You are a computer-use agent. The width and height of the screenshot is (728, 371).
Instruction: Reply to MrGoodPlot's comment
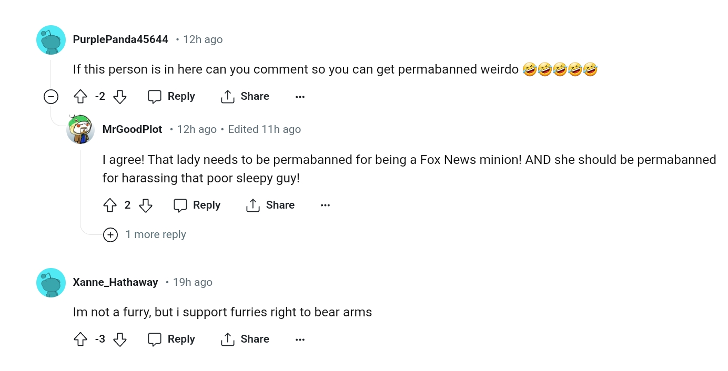point(197,205)
